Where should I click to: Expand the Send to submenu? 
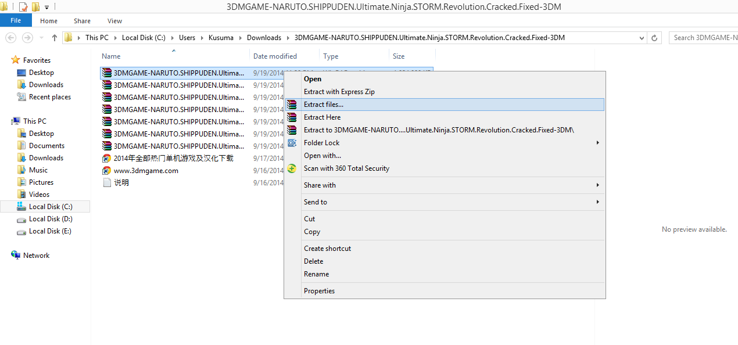click(598, 202)
